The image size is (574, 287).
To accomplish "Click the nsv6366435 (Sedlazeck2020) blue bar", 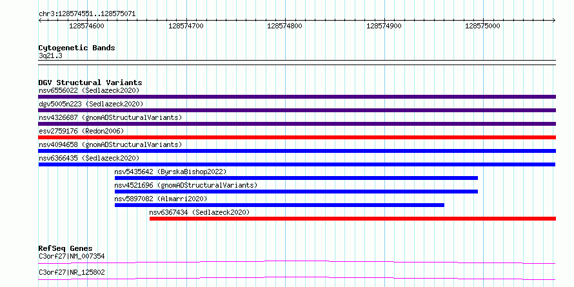I will coord(297,164).
